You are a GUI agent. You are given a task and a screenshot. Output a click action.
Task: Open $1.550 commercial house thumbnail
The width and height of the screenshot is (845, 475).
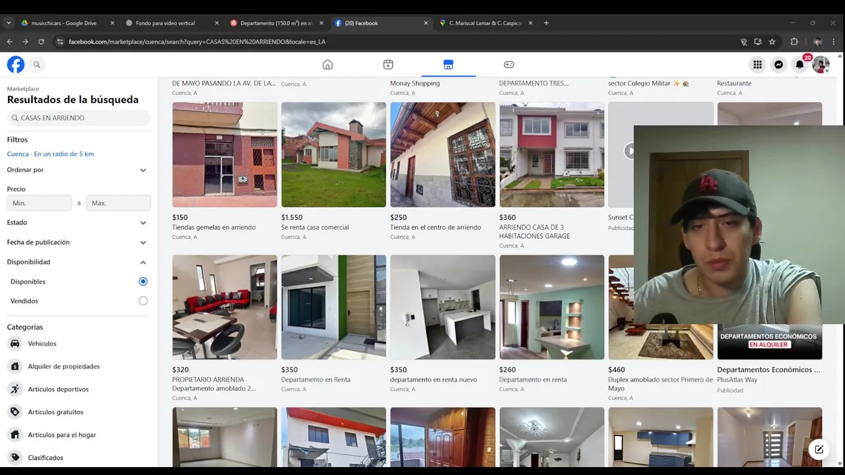click(x=333, y=154)
